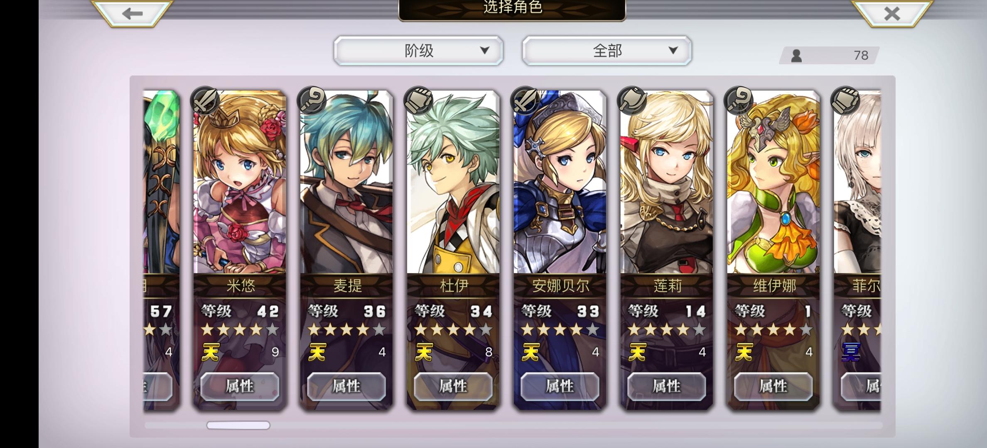987x448 pixels.
Task: Click the staff class icon on 维伊娜's card
Action: pos(739,101)
